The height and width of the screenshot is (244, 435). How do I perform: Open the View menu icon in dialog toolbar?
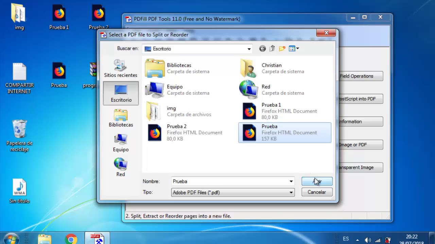click(294, 49)
